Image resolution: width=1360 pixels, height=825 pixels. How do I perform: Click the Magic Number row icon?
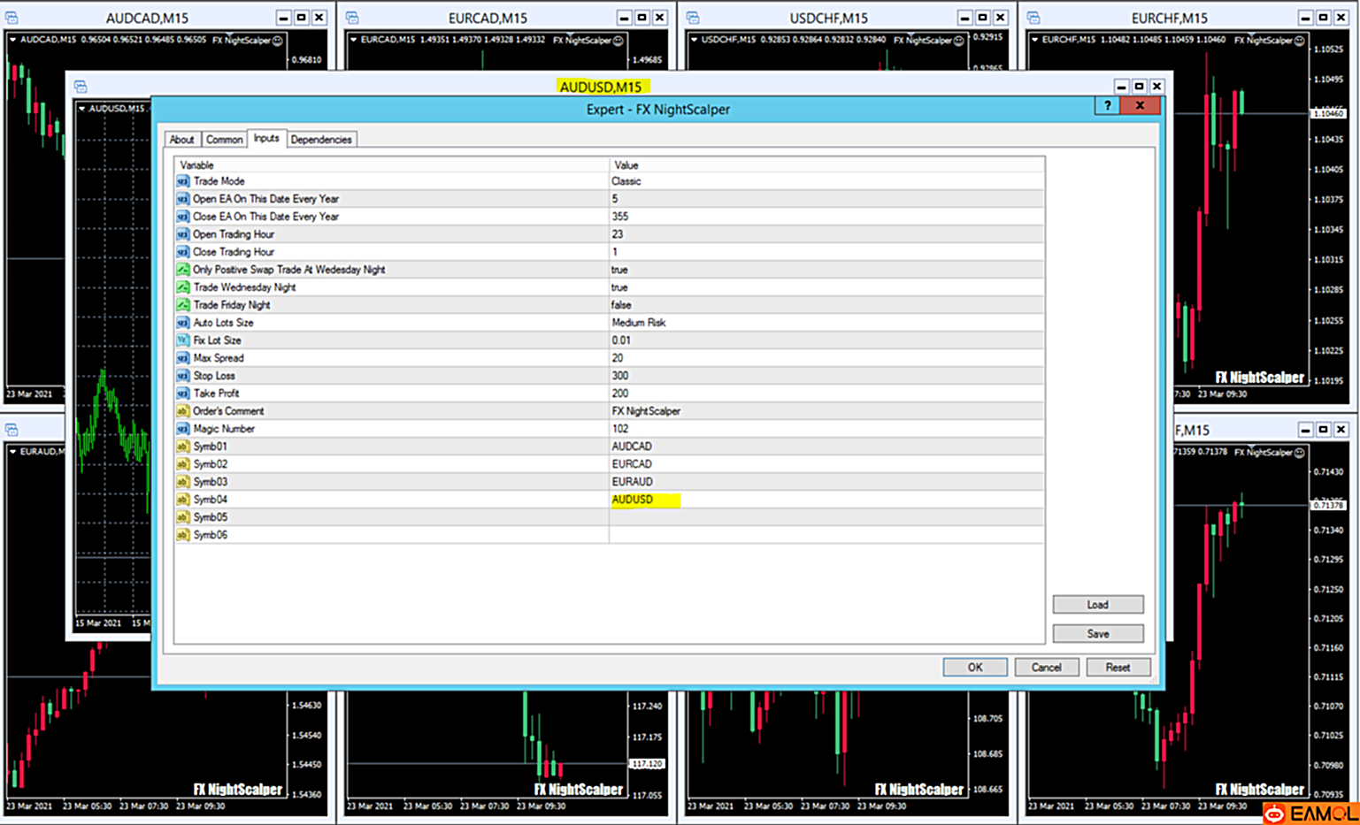(183, 429)
